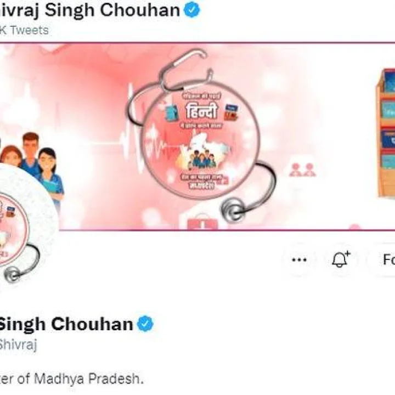Click the K Tweets count under header
This screenshot has width=395, height=395.
24,30
